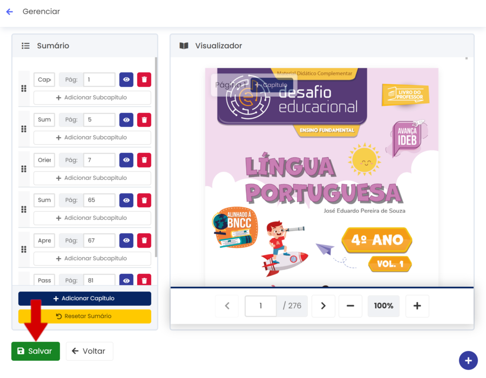Click the green Salvar button

36,351
